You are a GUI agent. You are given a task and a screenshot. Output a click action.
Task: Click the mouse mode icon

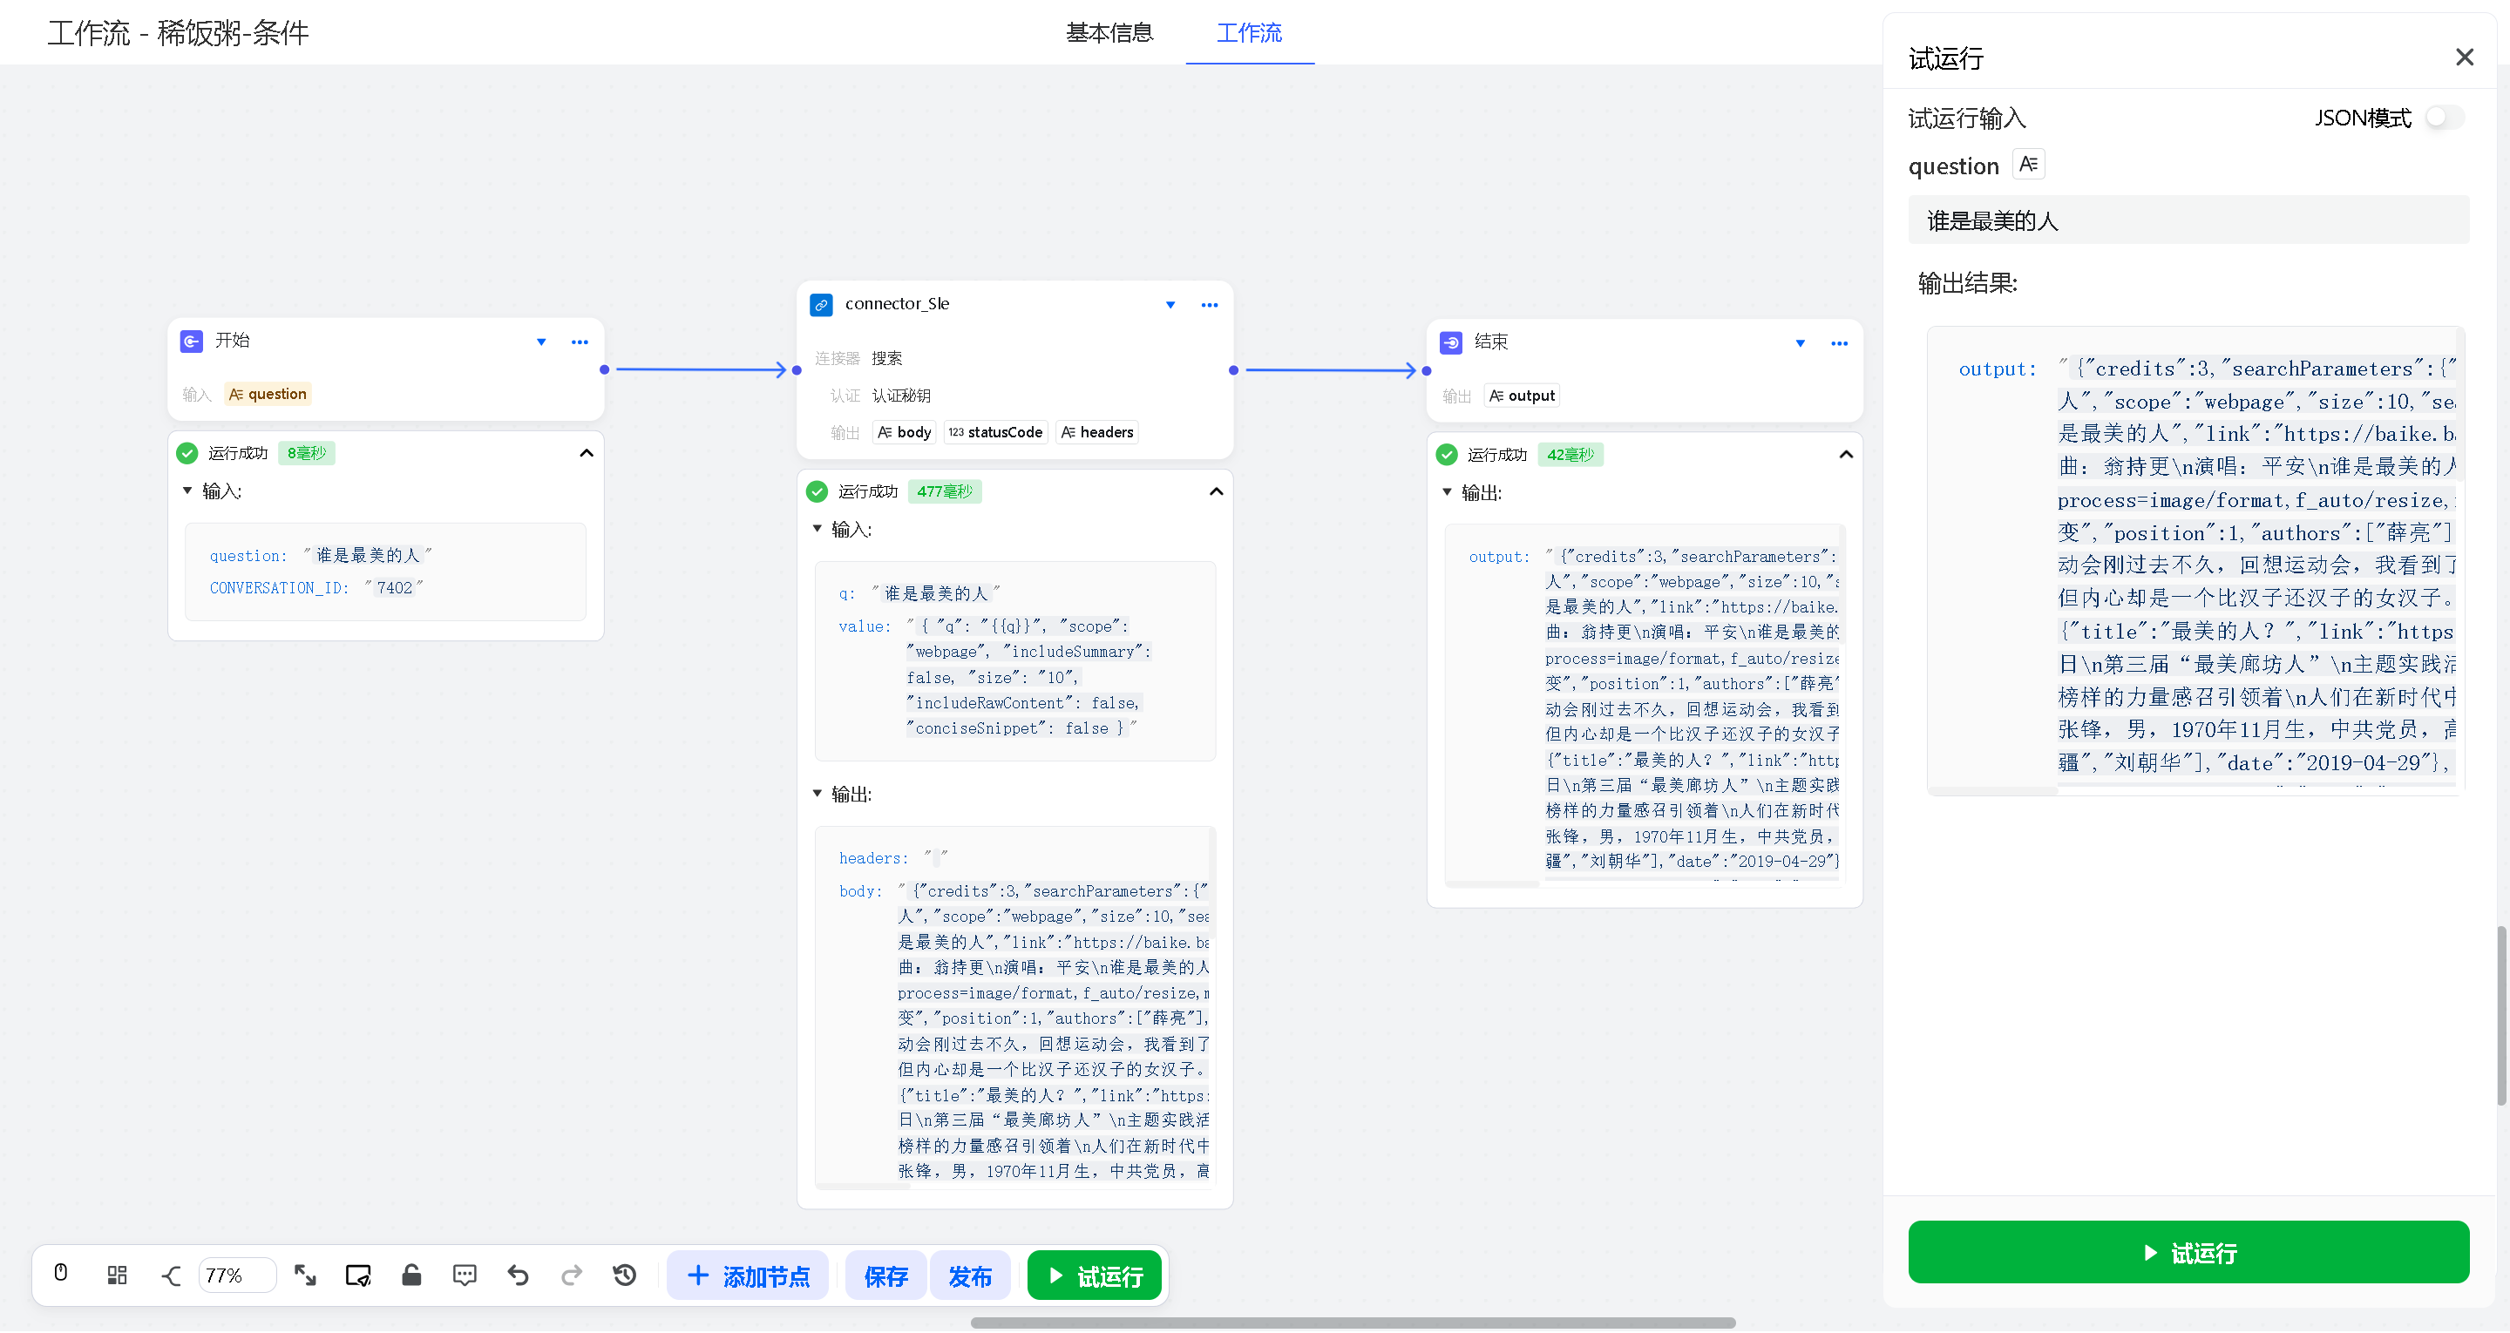[60, 1274]
